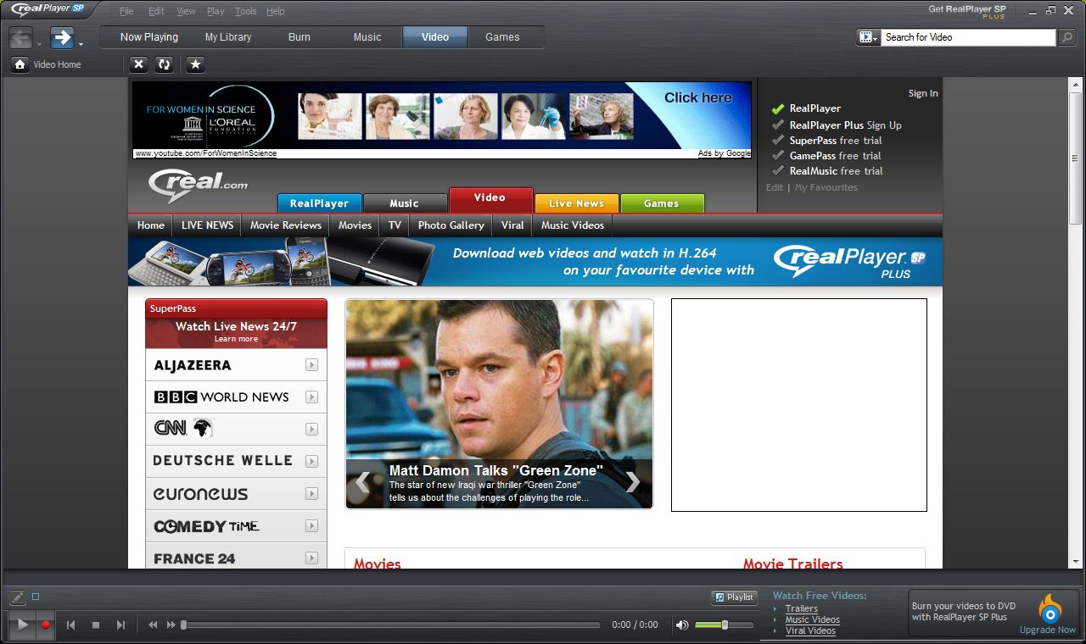
Task: Toggle the SuperPass free trial checkmark
Action: pyautogui.click(x=778, y=140)
